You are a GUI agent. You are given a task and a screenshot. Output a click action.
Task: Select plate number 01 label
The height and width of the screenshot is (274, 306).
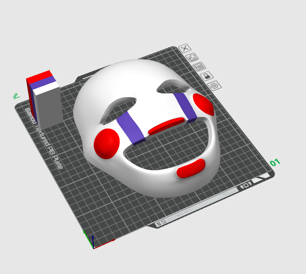pos(275,163)
